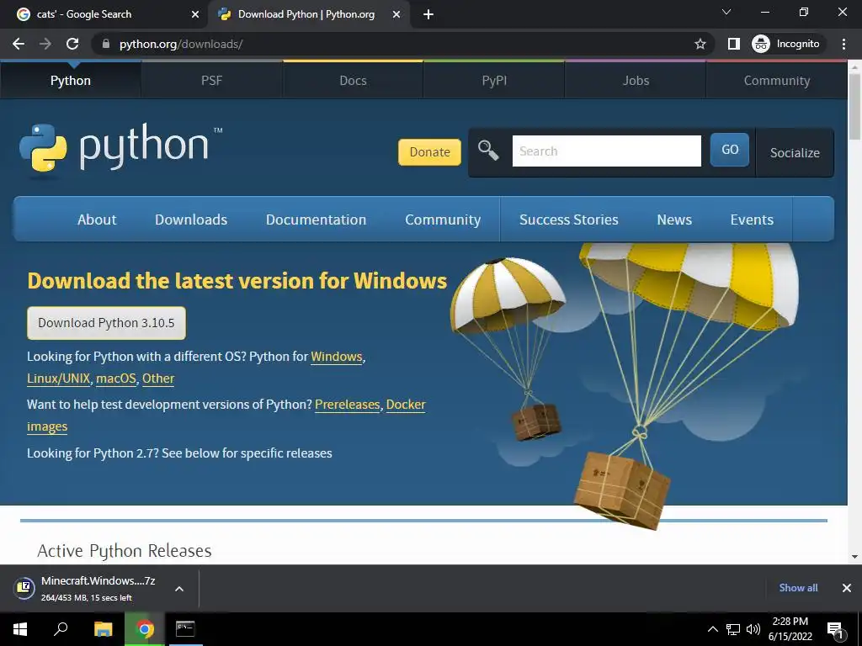The image size is (862, 646).
Task: Select the Jobs top navigation tab
Action: 636,80
